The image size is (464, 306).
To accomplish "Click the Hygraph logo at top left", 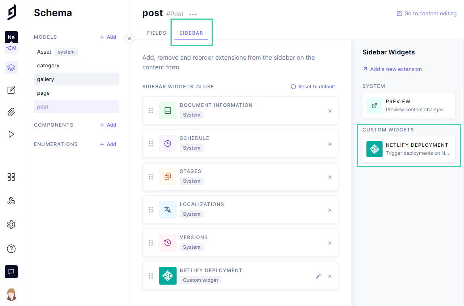I will point(11,11).
